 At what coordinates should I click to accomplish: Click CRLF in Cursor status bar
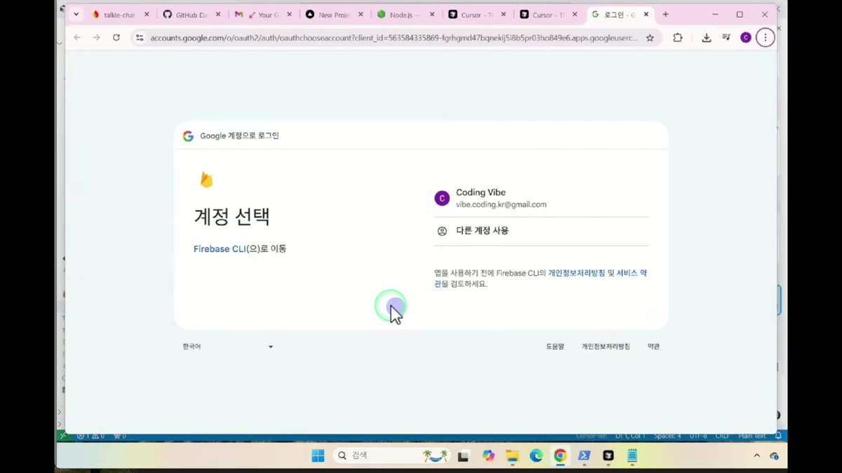(723, 436)
